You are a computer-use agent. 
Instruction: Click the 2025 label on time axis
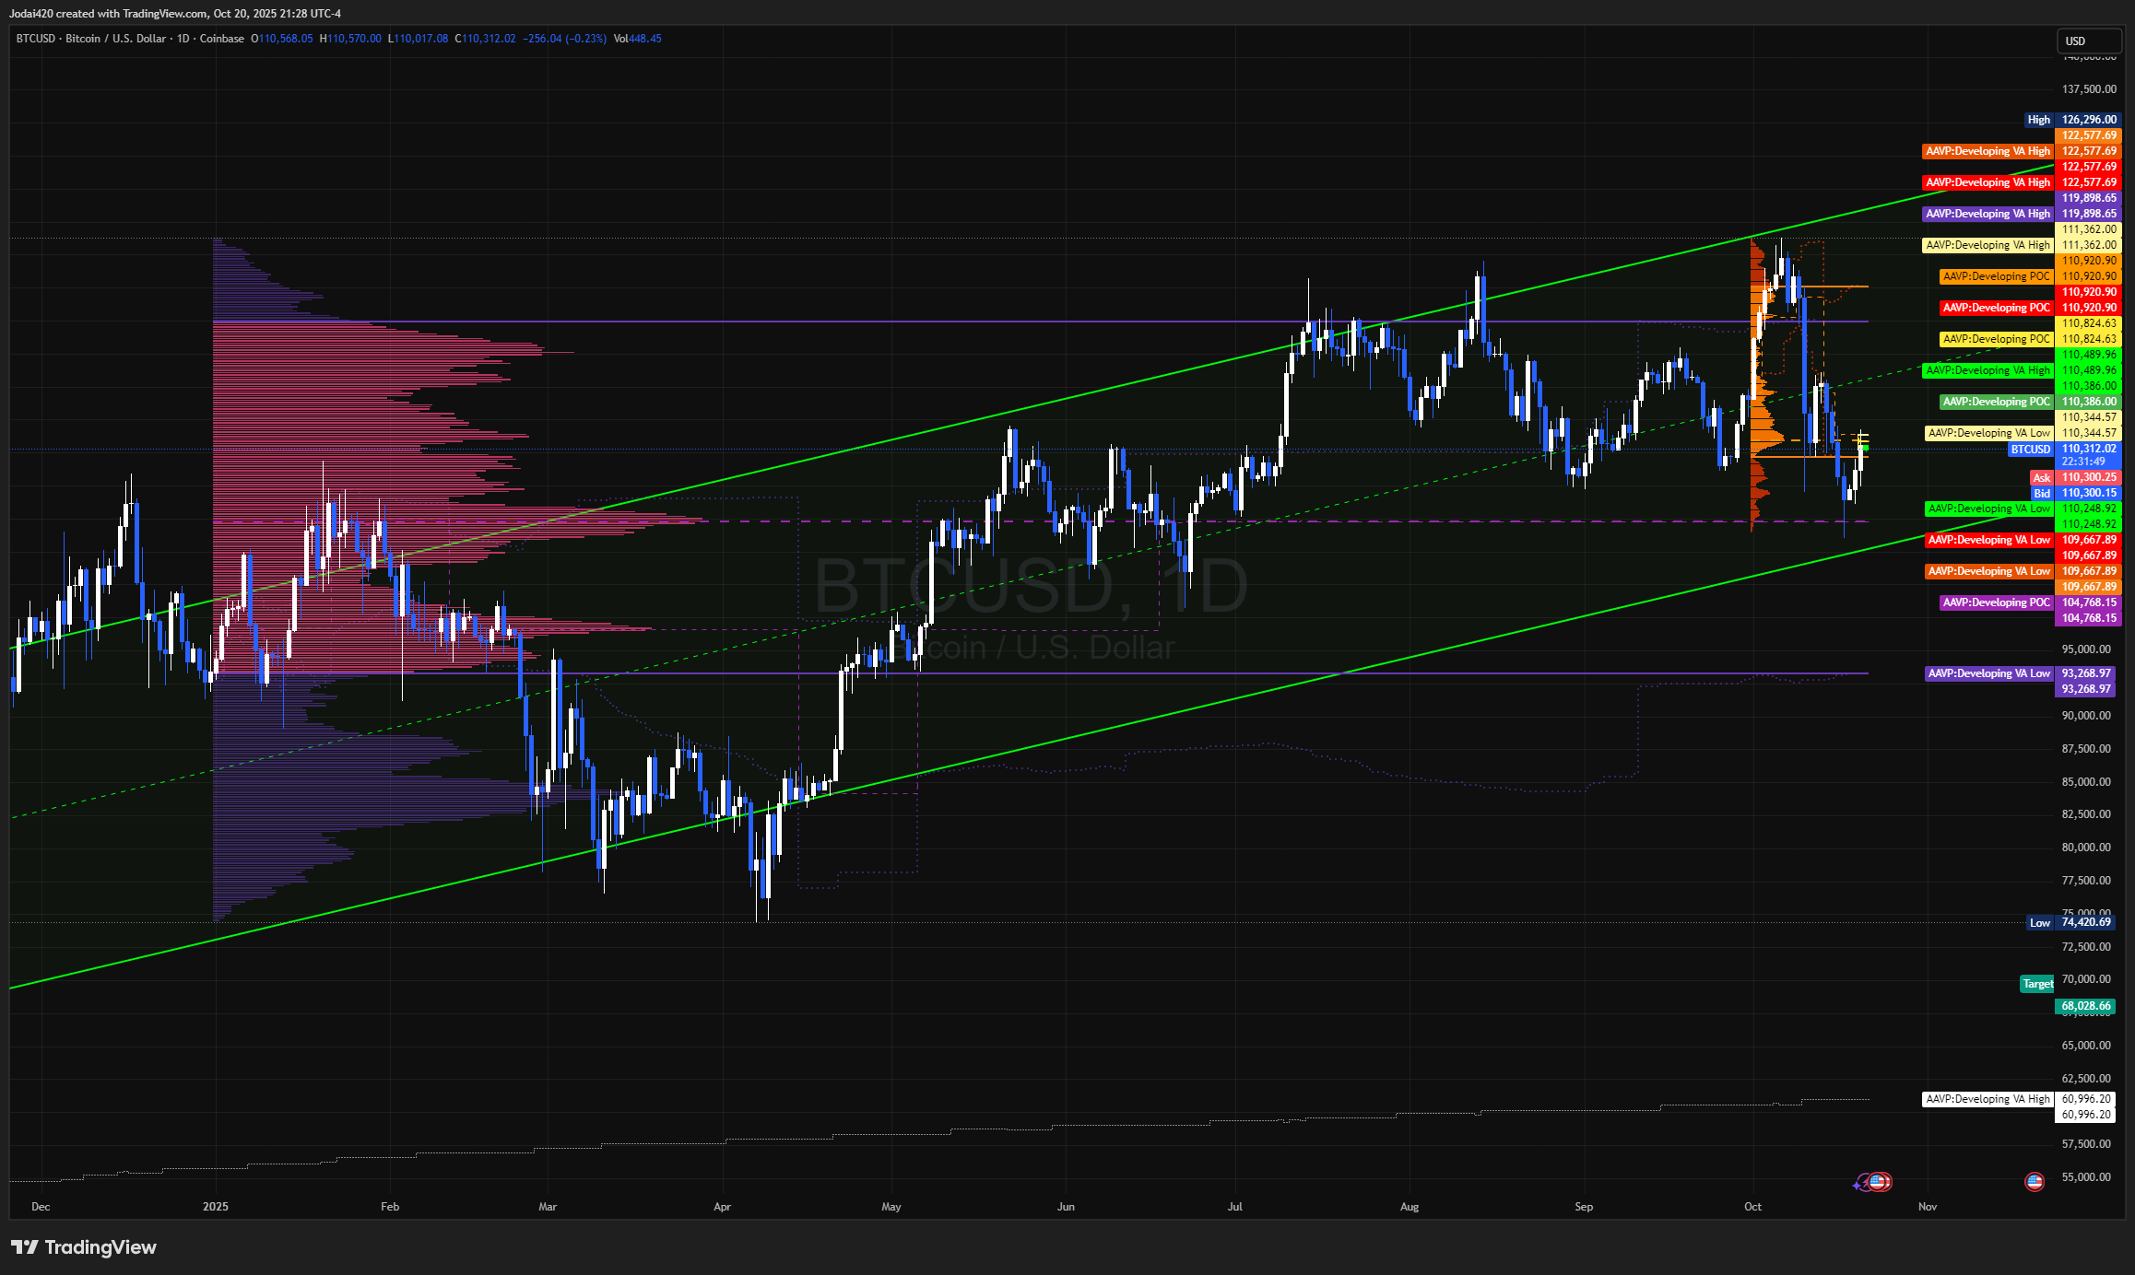(215, 1206)
